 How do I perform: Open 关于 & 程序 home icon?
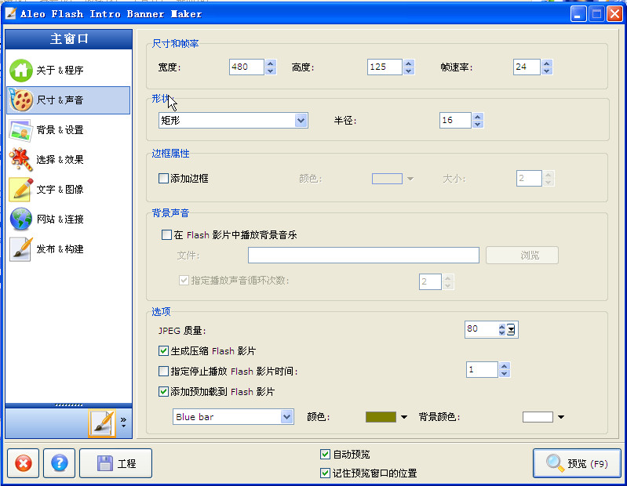20,71
